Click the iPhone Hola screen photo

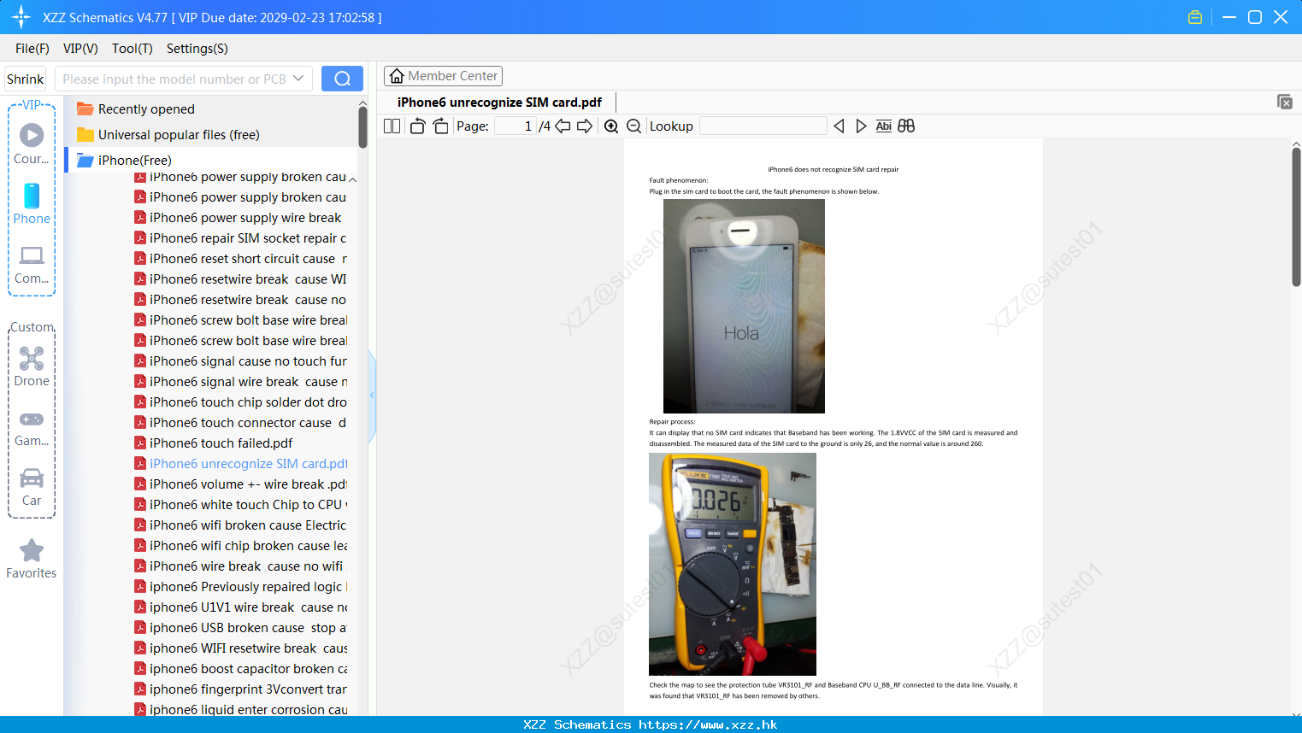click(744, 307)
